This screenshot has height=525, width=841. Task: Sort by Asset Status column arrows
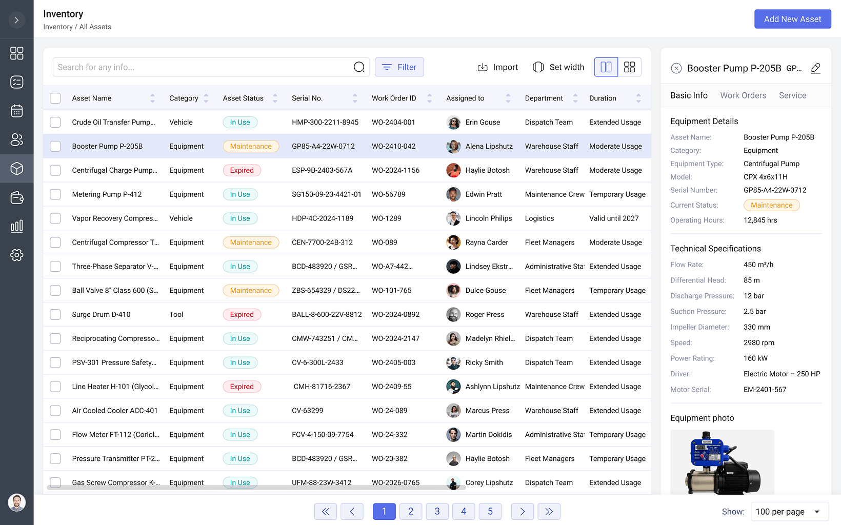click(275, 98)
